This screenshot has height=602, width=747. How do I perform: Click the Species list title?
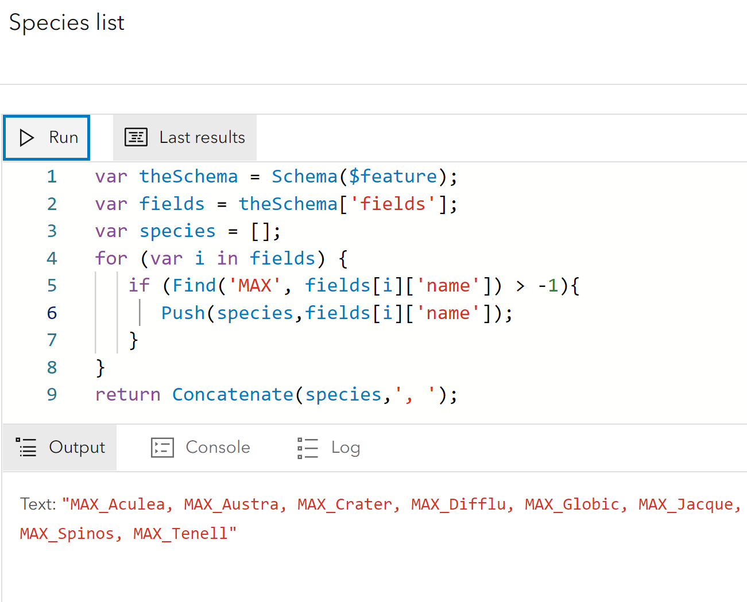click(x=66, y=22)
